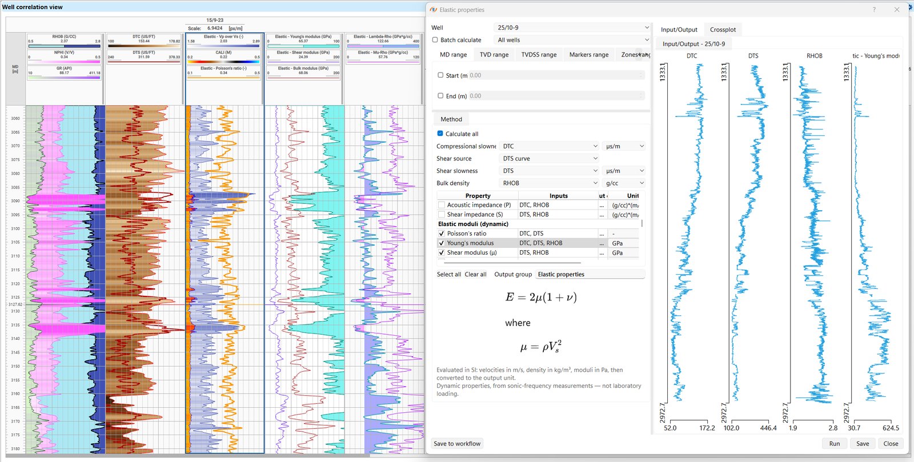914x462 pixels.
Task: Click the RHOB (G/CC) color scale bar
Action: point(65,46)
